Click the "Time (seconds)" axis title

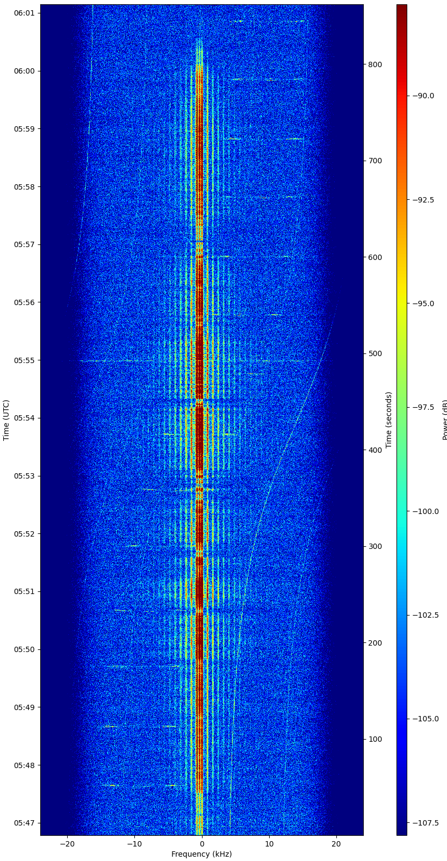click(388, 420)
